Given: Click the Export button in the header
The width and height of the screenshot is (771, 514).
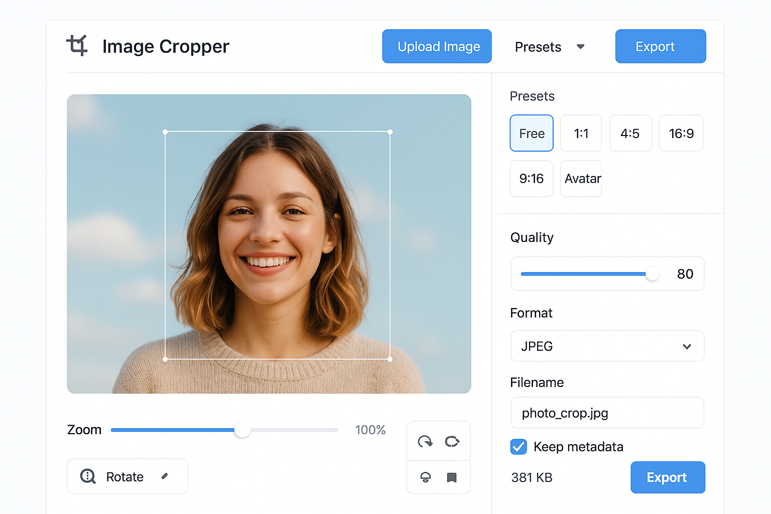Looking at the screenshot, I should click(660, 46).
